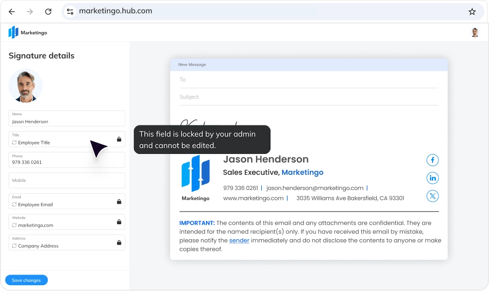Click the LinkedIn icon in signature
This screenshot has width=489, height=291.
click(x=433, y=178)
